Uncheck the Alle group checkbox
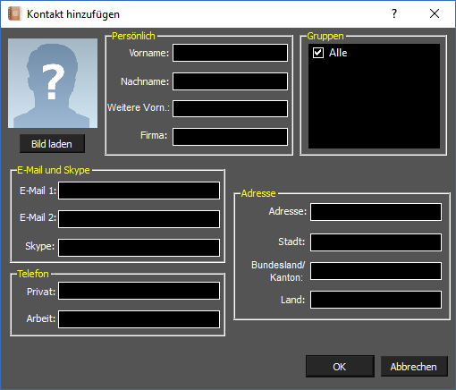The image size is (456, 390). pyautogui.click(x=318, y=53)
